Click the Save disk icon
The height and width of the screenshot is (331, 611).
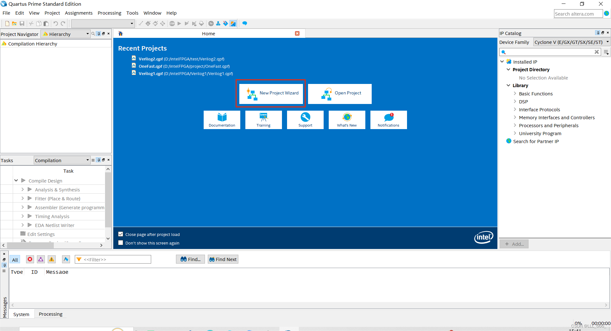[x=22, y=24]
